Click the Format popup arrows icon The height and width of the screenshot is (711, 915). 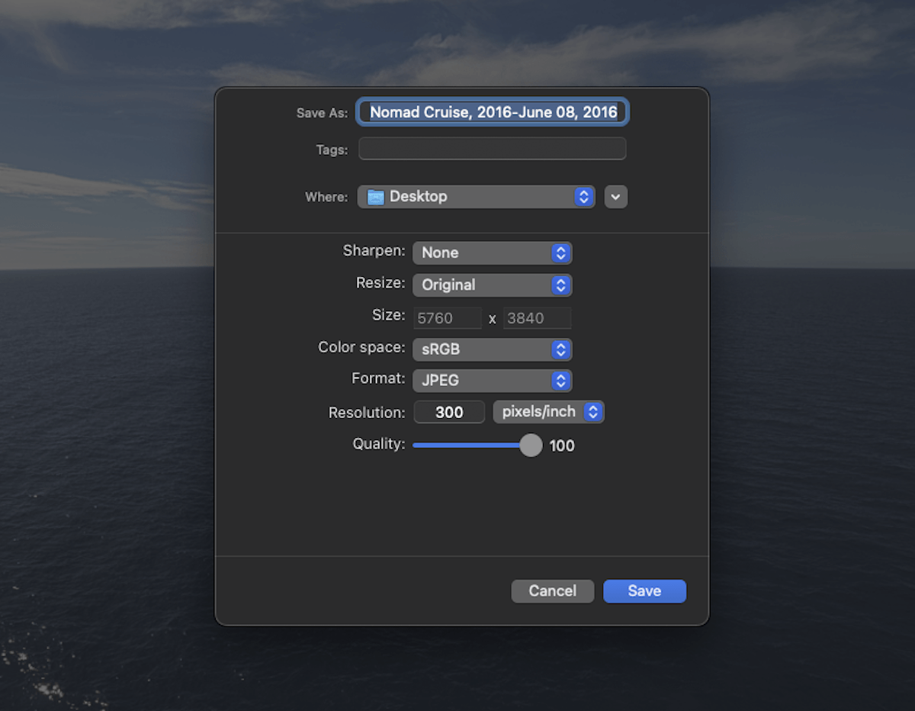(x=561, y=380)
